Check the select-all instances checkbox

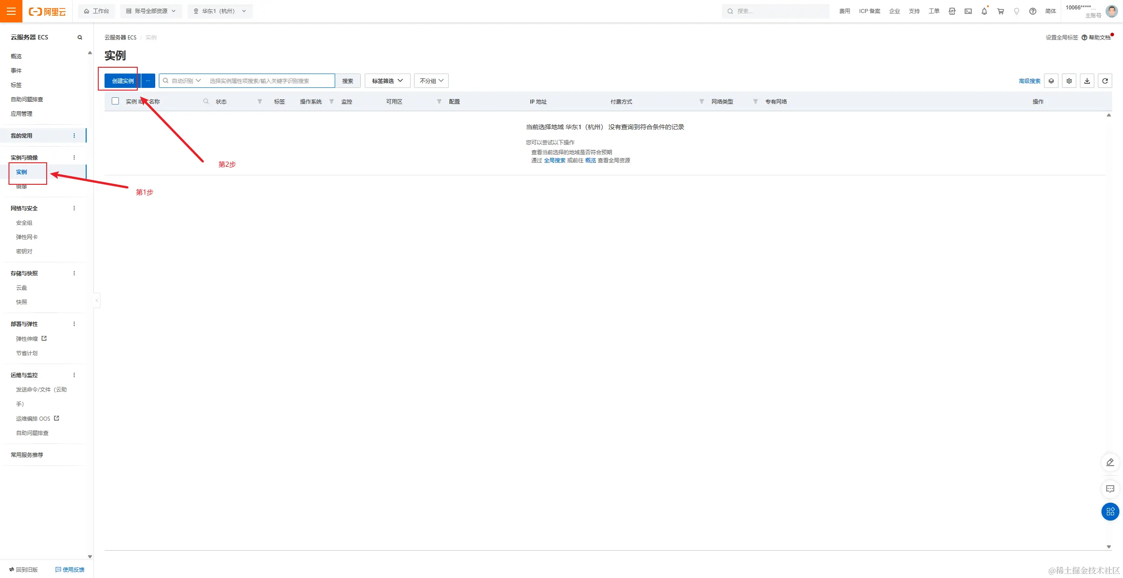point(115,101)
